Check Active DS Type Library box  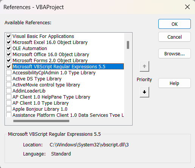(x=9, y=79)
